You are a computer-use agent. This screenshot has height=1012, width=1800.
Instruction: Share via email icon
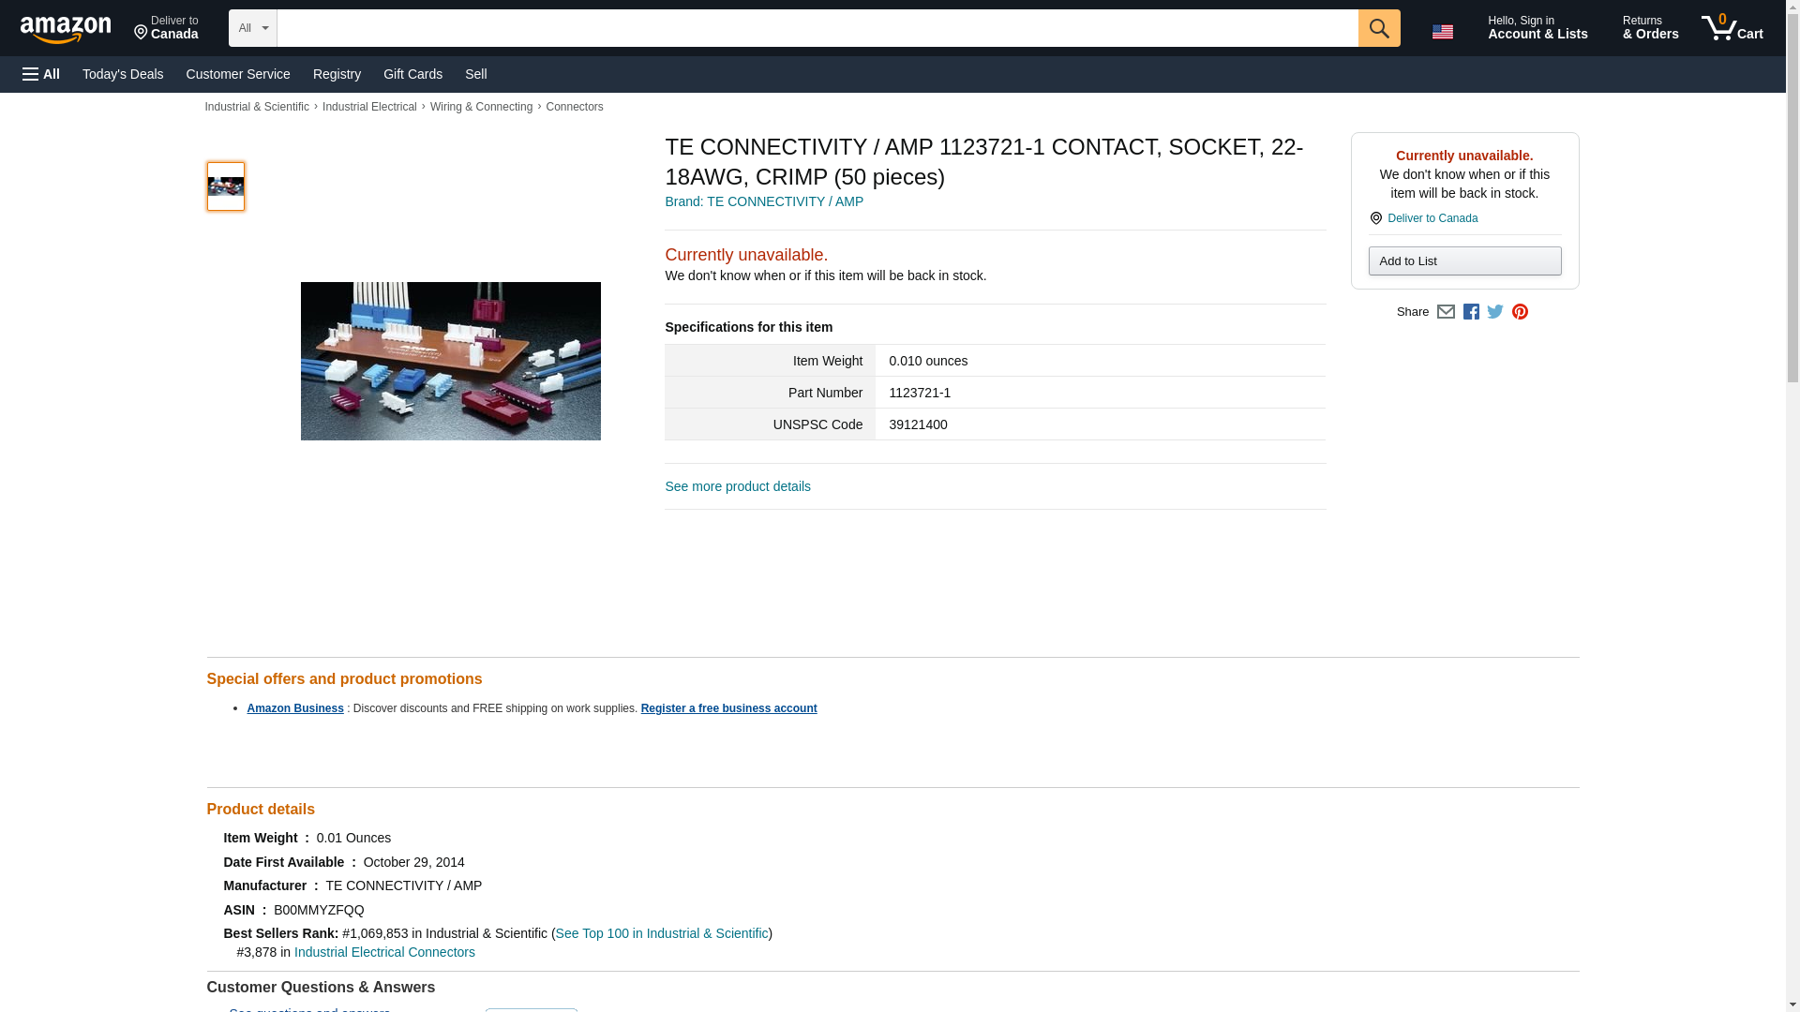coord(1446,312)
